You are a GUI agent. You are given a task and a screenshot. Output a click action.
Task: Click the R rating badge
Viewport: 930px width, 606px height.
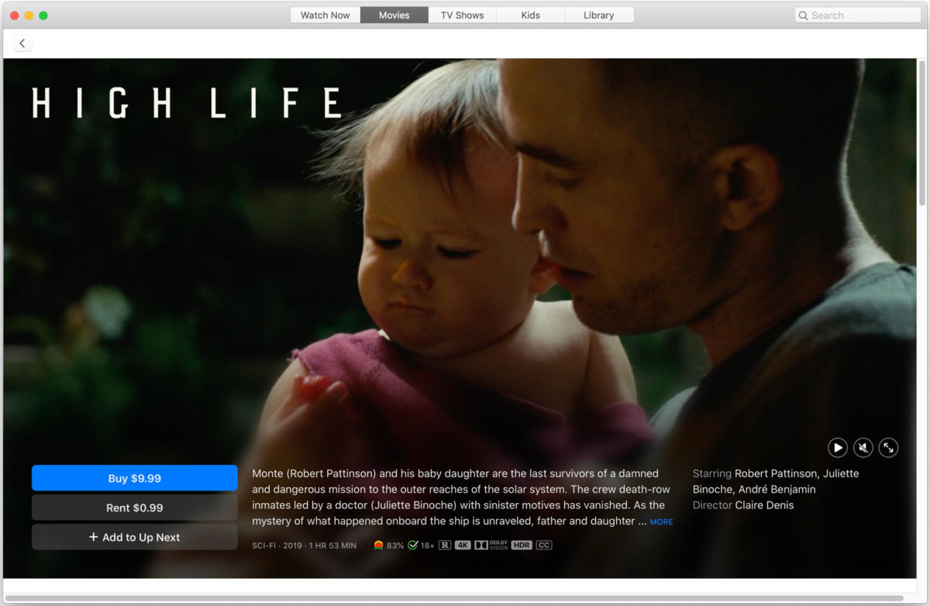pyautogui.click(x=443, y=545)
